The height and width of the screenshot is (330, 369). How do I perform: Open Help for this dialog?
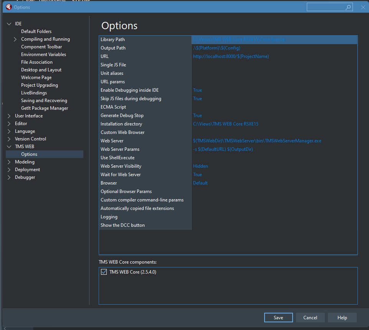click(342, 318)
